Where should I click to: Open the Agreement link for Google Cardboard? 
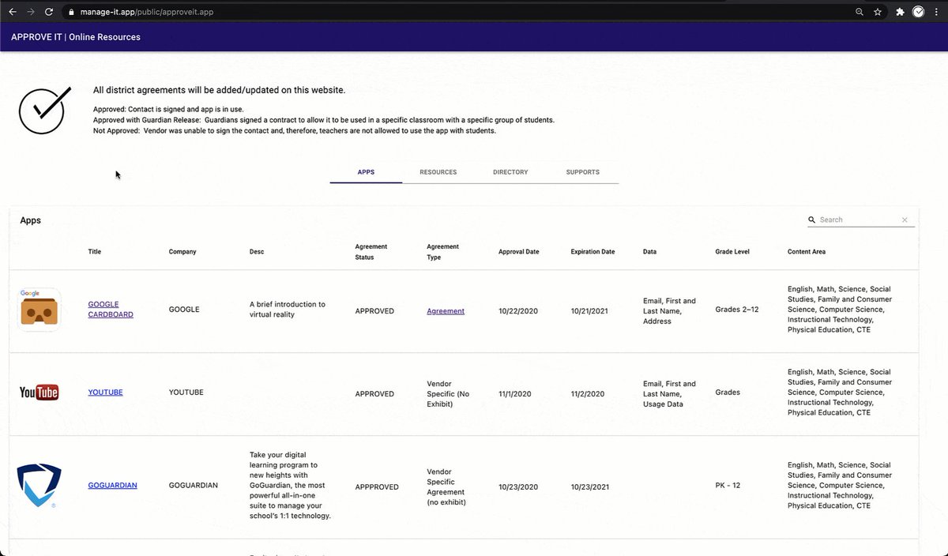[446, 311]
